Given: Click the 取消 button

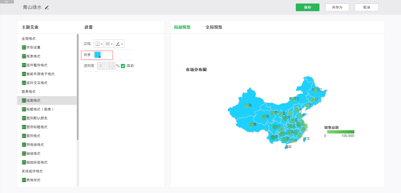Looking at the screenshot, I should pyautogui.click(x=366, y=7).
